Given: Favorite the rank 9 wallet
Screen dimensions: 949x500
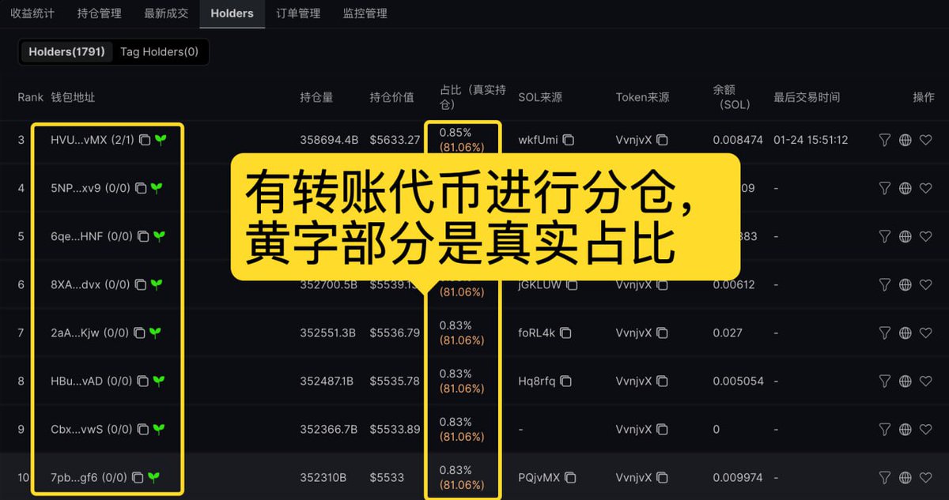Looking at the screenshot, I should 926,429.
